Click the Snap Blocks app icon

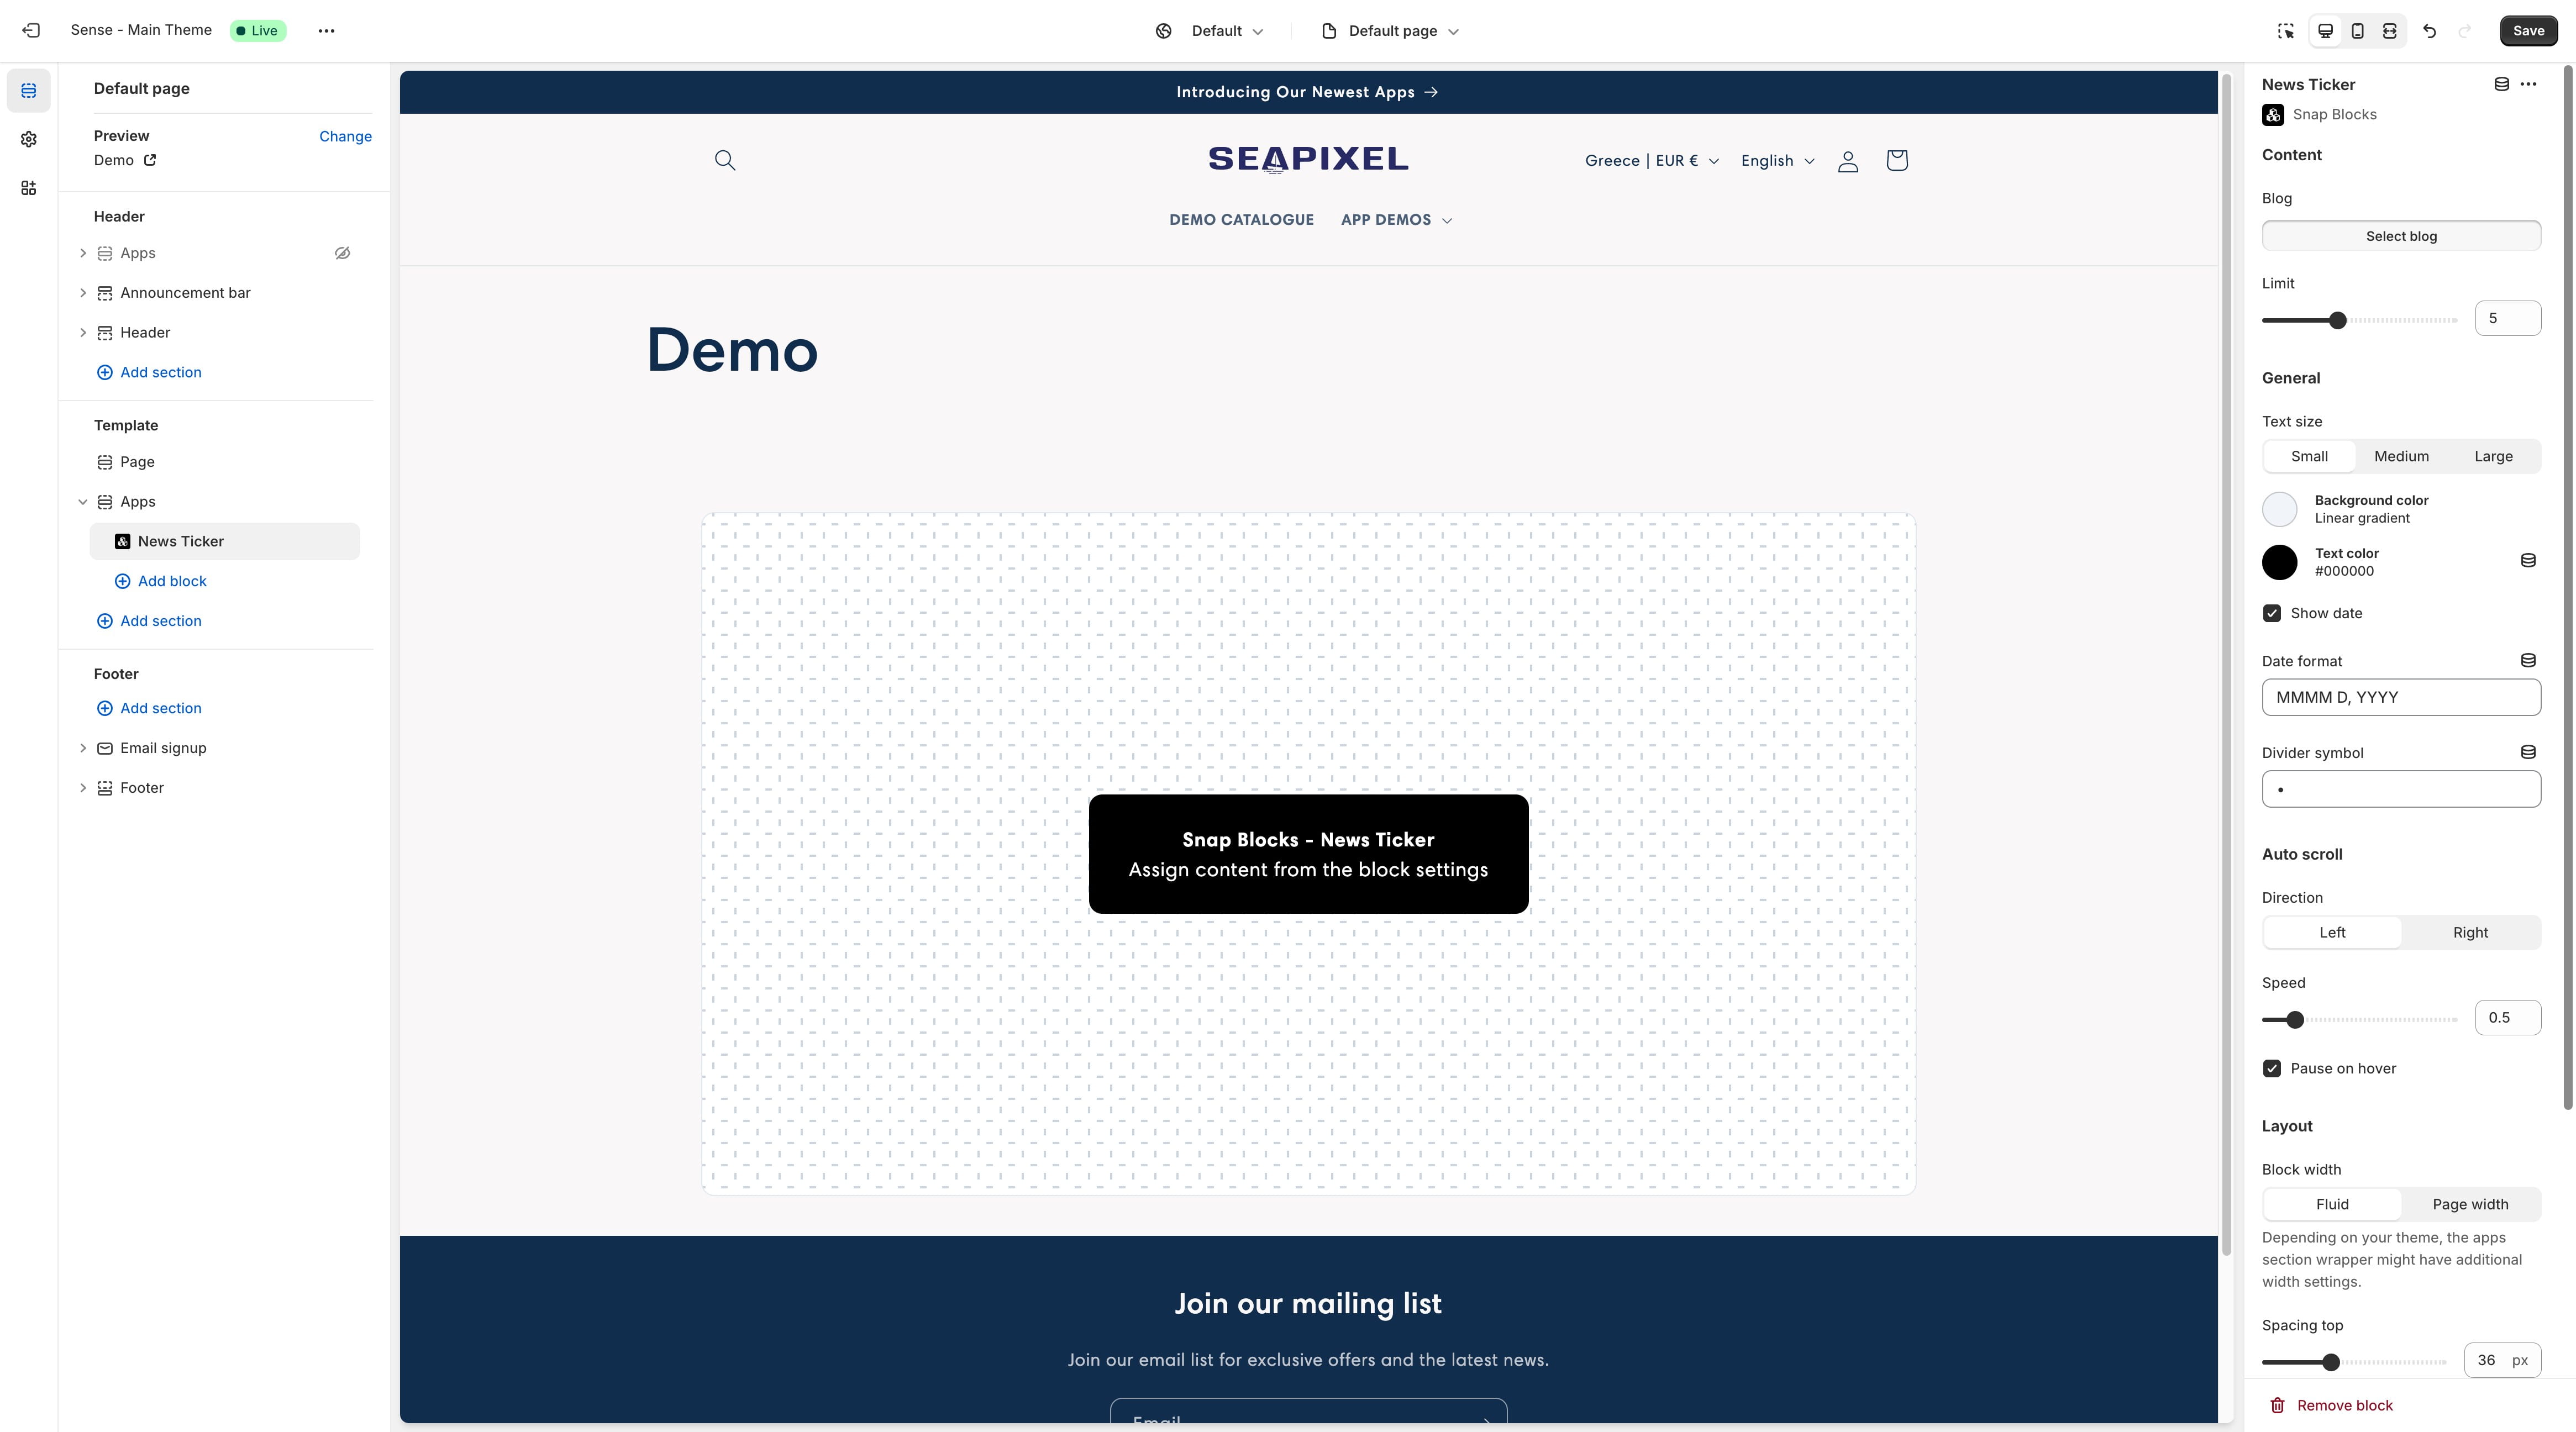[2273, 115]
